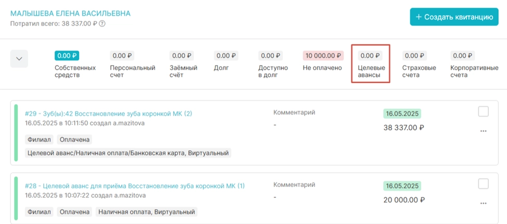The image size is (507, 224).
Task: Select Собственных средств 0.00 ₽ balance
Action: (x=67, y=56)
